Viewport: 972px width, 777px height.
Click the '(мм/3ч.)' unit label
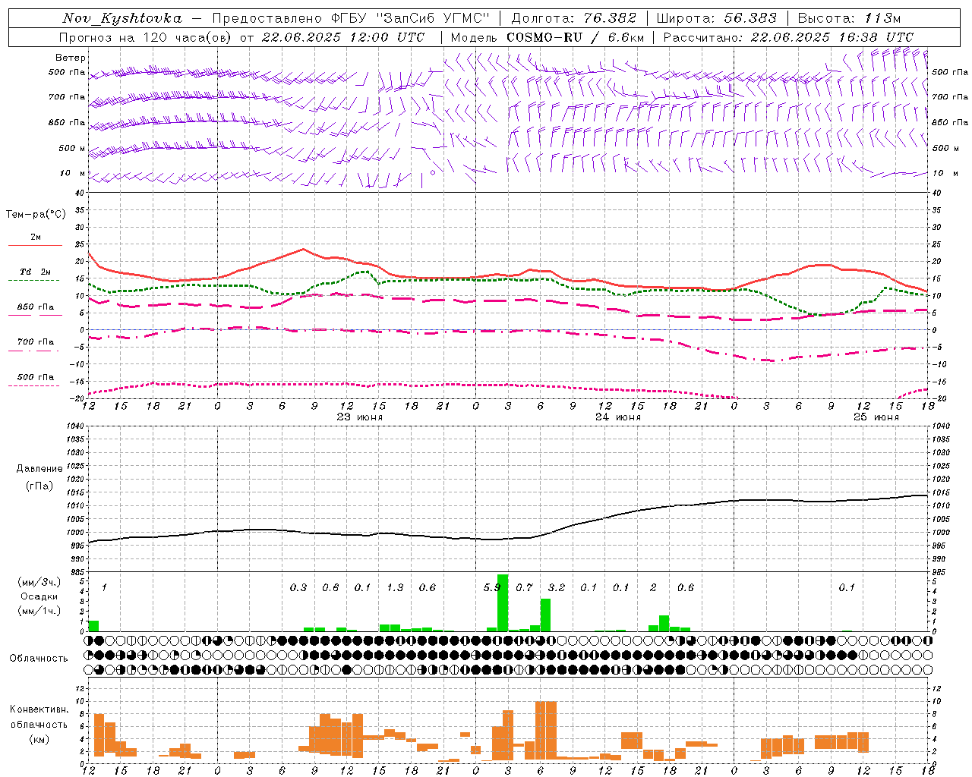(x=39, y=582)
